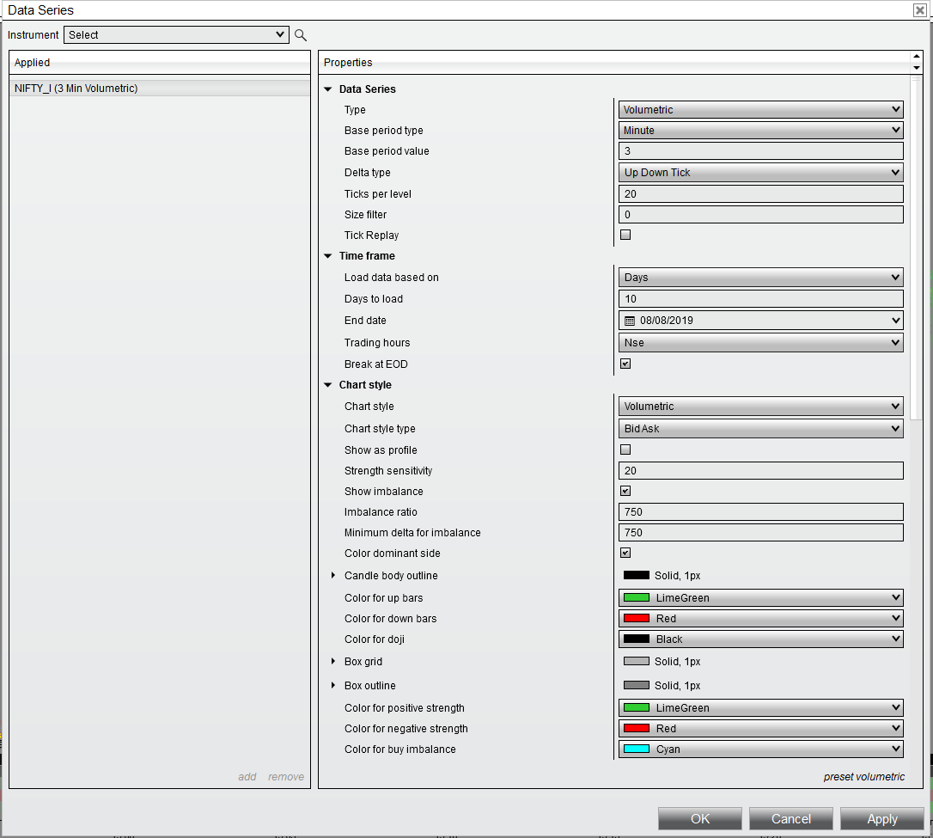
Task: Open Color for down bars Red picker
Action: click(x=760, y=618)
